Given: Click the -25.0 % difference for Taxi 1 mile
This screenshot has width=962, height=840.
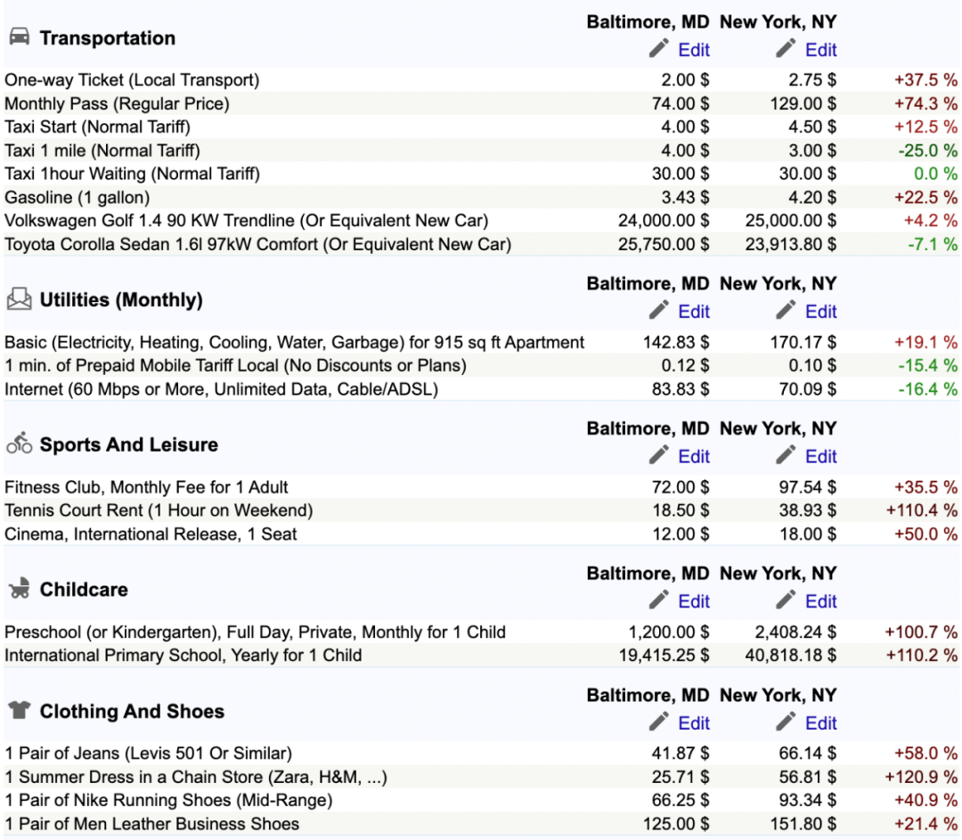Looking at the screenshot, I should point(927,151).
